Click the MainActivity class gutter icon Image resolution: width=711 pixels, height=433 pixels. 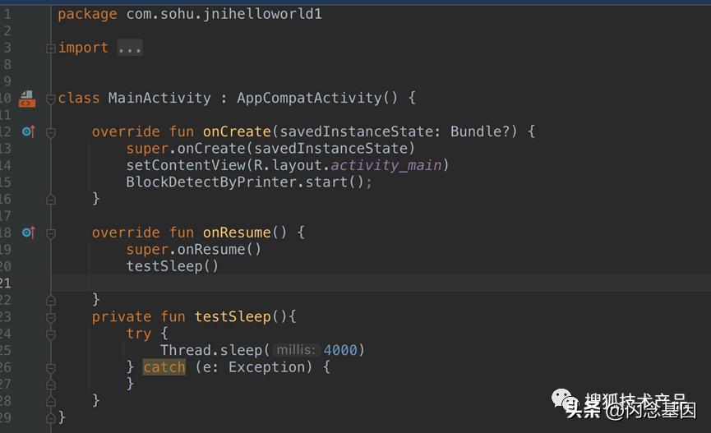click(x=27, y=99)
